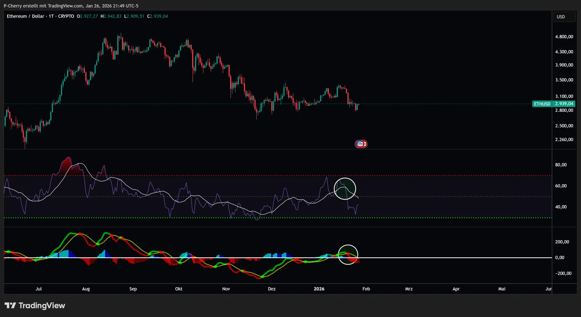Click the Dez label on the time axis

[271, 289]
